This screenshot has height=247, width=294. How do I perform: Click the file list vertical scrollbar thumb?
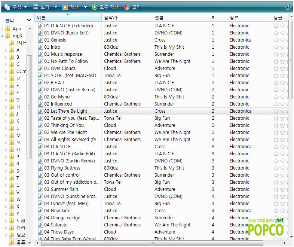(291, 59)
